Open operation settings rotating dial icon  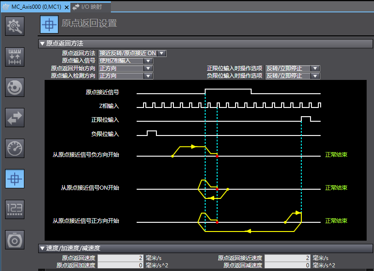pos(14,87)
